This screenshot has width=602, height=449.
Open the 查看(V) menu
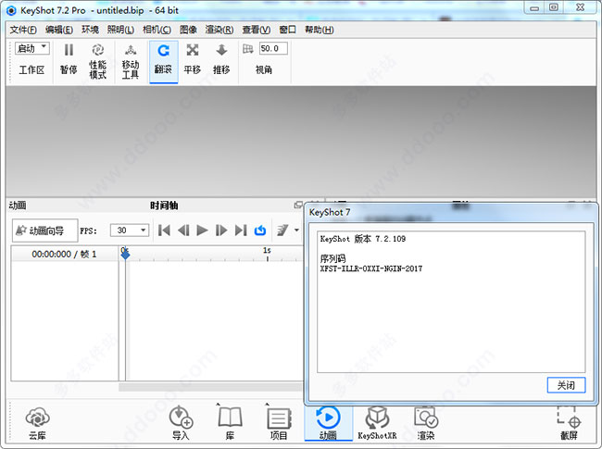tap(256, 30)
